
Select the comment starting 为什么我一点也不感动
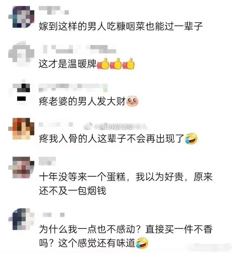(x=126, y=236)
